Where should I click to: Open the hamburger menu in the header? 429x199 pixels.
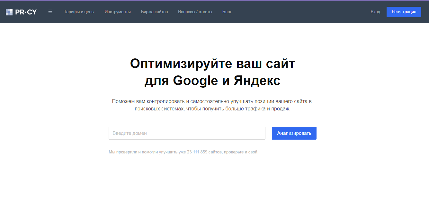50,12
